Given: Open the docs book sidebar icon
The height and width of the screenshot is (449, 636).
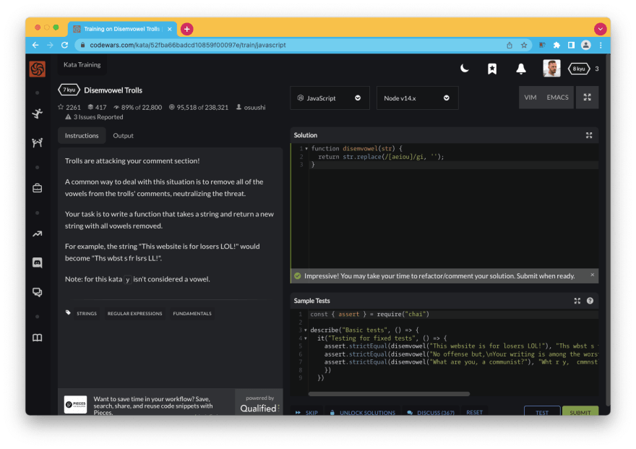Looking at the screenshot, I should pyautogui.click(x=38, y=338).
